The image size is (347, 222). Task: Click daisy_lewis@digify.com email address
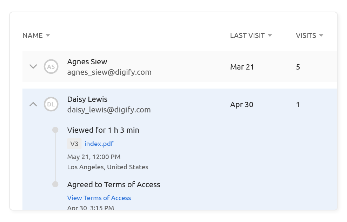[109, 110]
